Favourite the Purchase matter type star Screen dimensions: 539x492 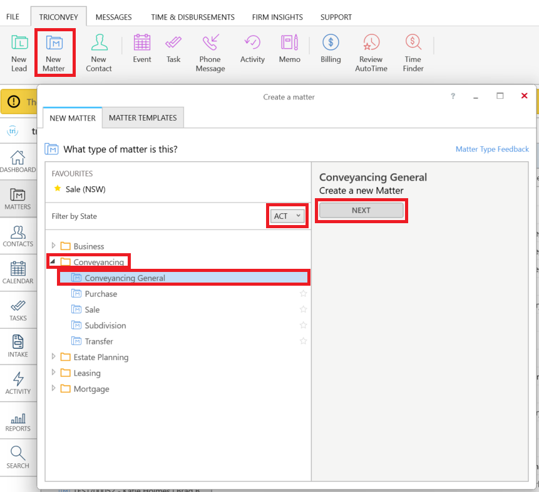coord(303,294)
